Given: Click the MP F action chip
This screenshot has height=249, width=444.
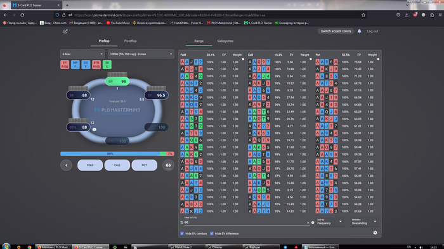Looking at the screenshot, I should pyautogui.click(x=75, y=65).
